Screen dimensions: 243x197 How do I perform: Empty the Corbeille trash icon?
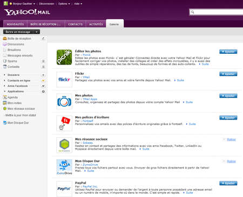pos(43,67)
